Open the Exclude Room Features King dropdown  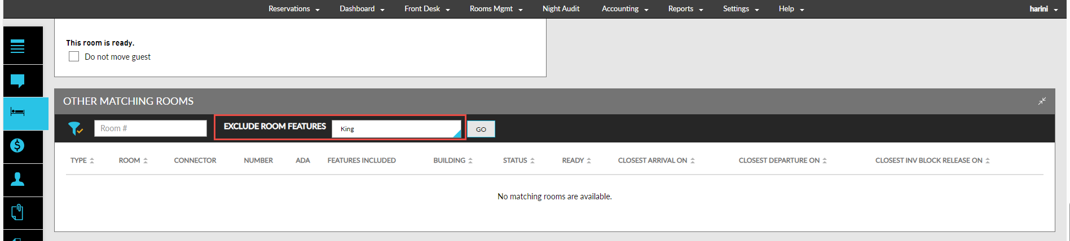[x=397, y=129]
